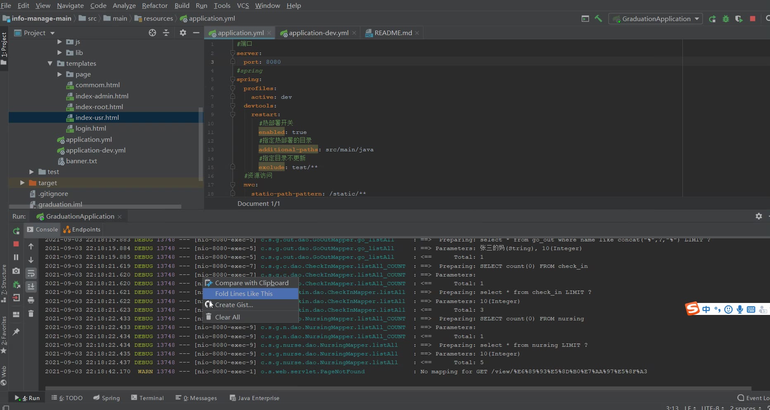Open Project panel settings gear

tap(183, 33)
